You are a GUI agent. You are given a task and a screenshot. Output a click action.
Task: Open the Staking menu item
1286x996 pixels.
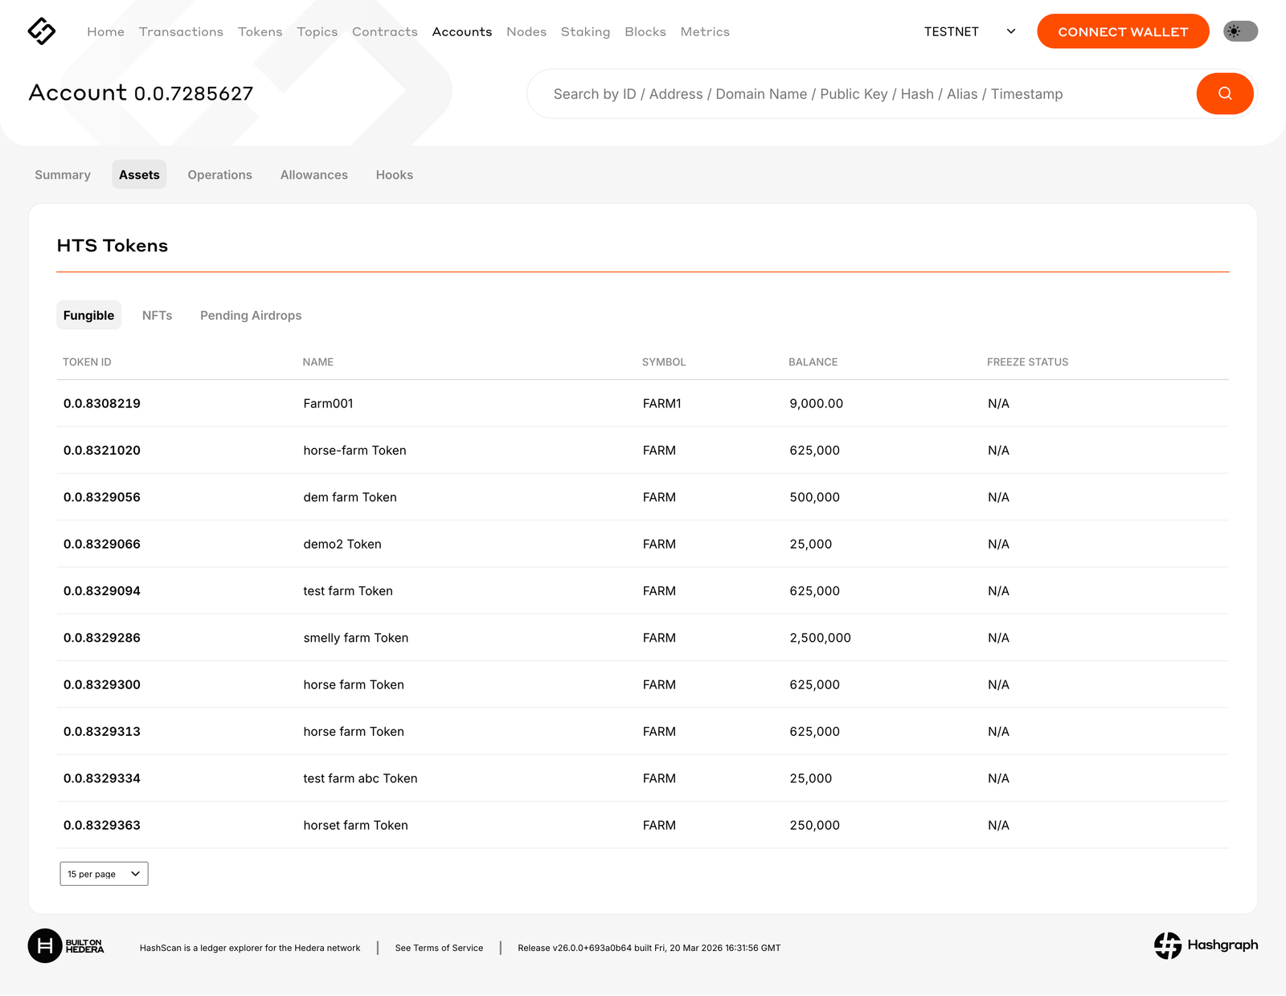point(585,32)
